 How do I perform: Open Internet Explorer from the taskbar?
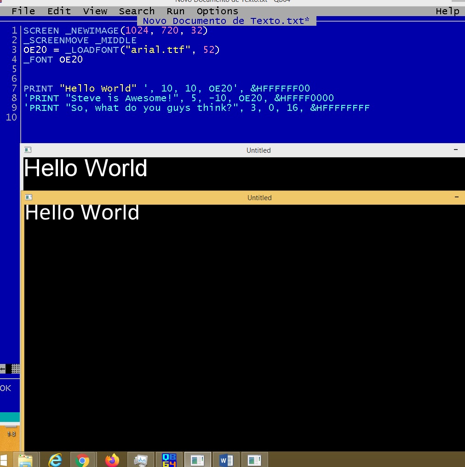coord(55,460)
